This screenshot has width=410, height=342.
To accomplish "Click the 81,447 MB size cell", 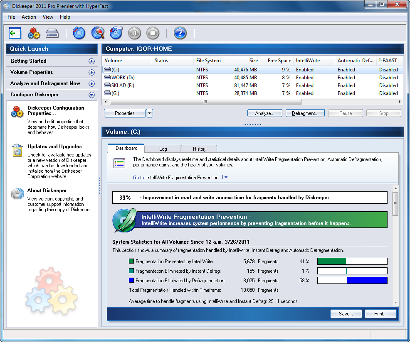I will [245, 85].
